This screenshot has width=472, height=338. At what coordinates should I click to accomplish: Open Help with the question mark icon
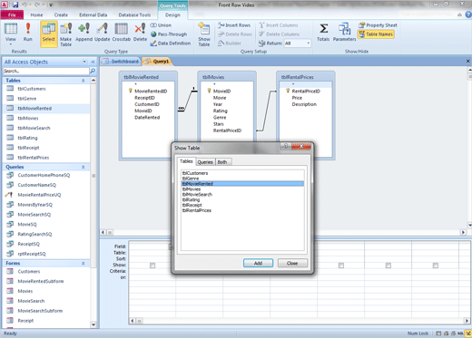[x=468, y=14]
